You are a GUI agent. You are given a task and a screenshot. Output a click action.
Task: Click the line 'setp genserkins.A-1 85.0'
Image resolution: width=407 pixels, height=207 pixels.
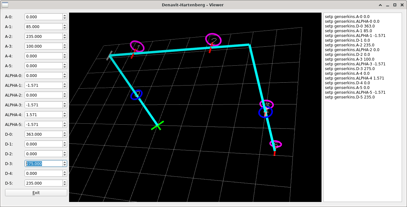pyautogui.click(x=348, y=31)
